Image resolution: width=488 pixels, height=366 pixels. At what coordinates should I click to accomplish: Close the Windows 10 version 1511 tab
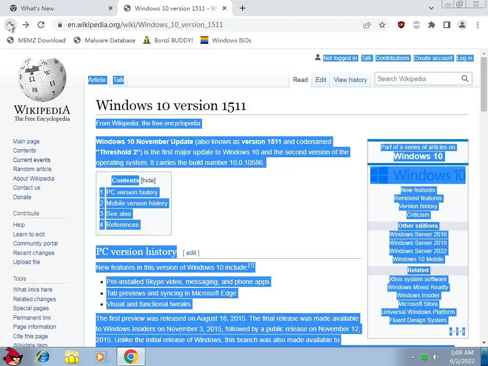(x=224, y=9)
